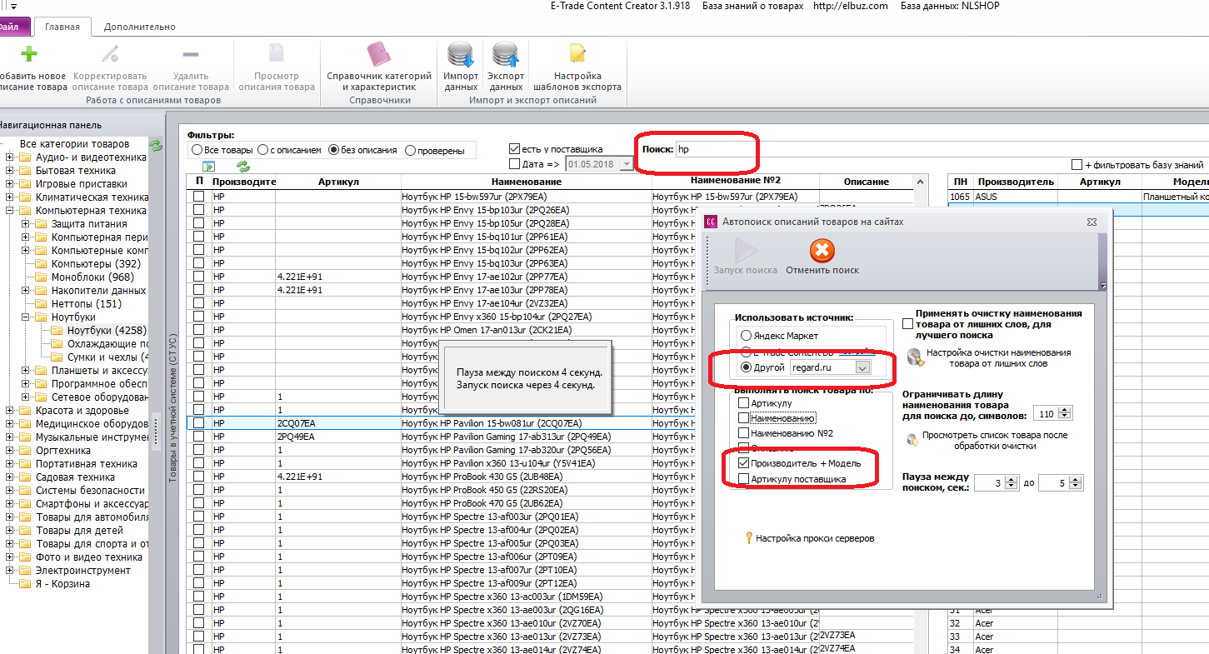Screen dimensions: 1209x654
Task: Click article cell '2PQ49EA'
Action: point(338,437)
